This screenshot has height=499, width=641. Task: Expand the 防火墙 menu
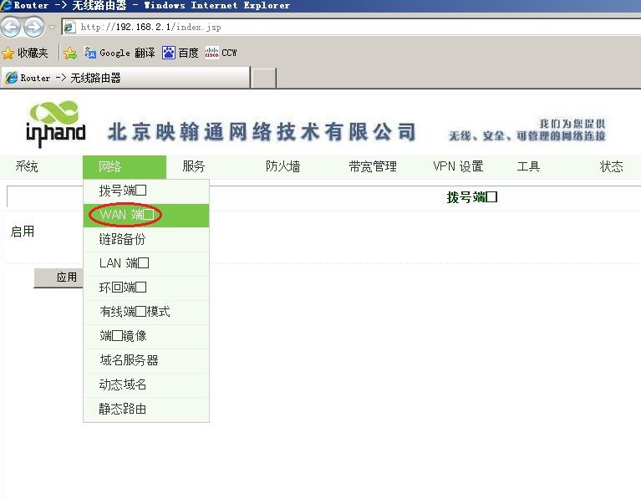tap(282, 166)
